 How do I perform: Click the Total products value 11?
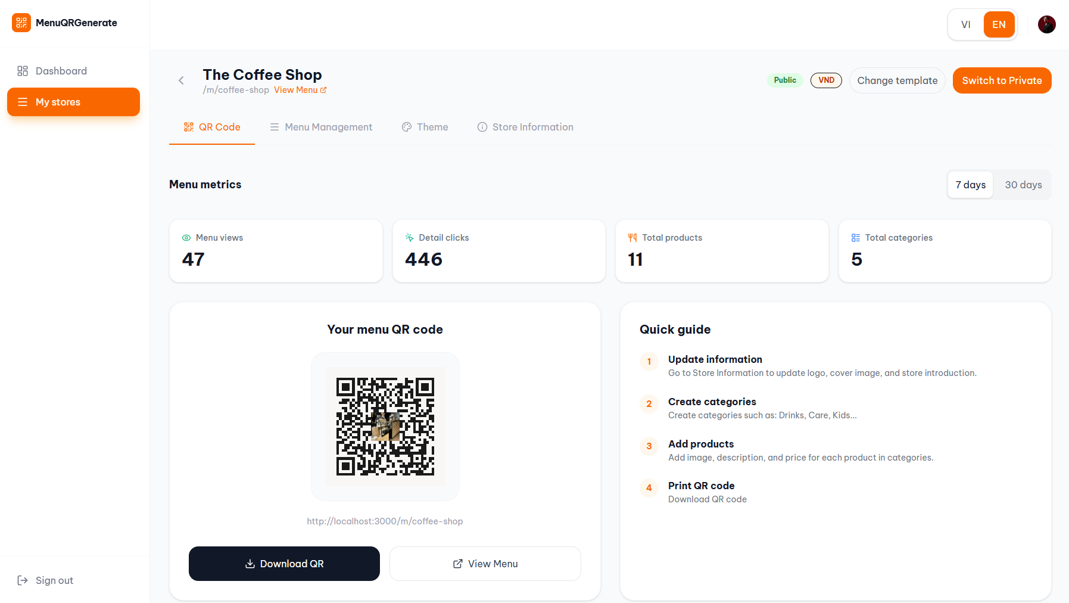(x=635, y=259)
